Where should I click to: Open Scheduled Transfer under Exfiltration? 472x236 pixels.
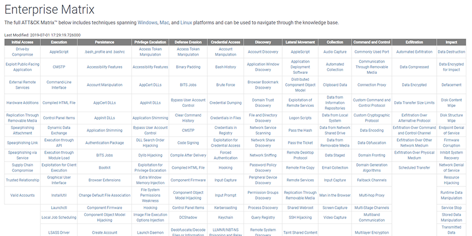414,168
